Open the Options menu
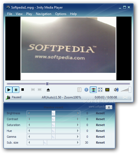The width and height of the screenshot is (139, 154). (61, 14)
